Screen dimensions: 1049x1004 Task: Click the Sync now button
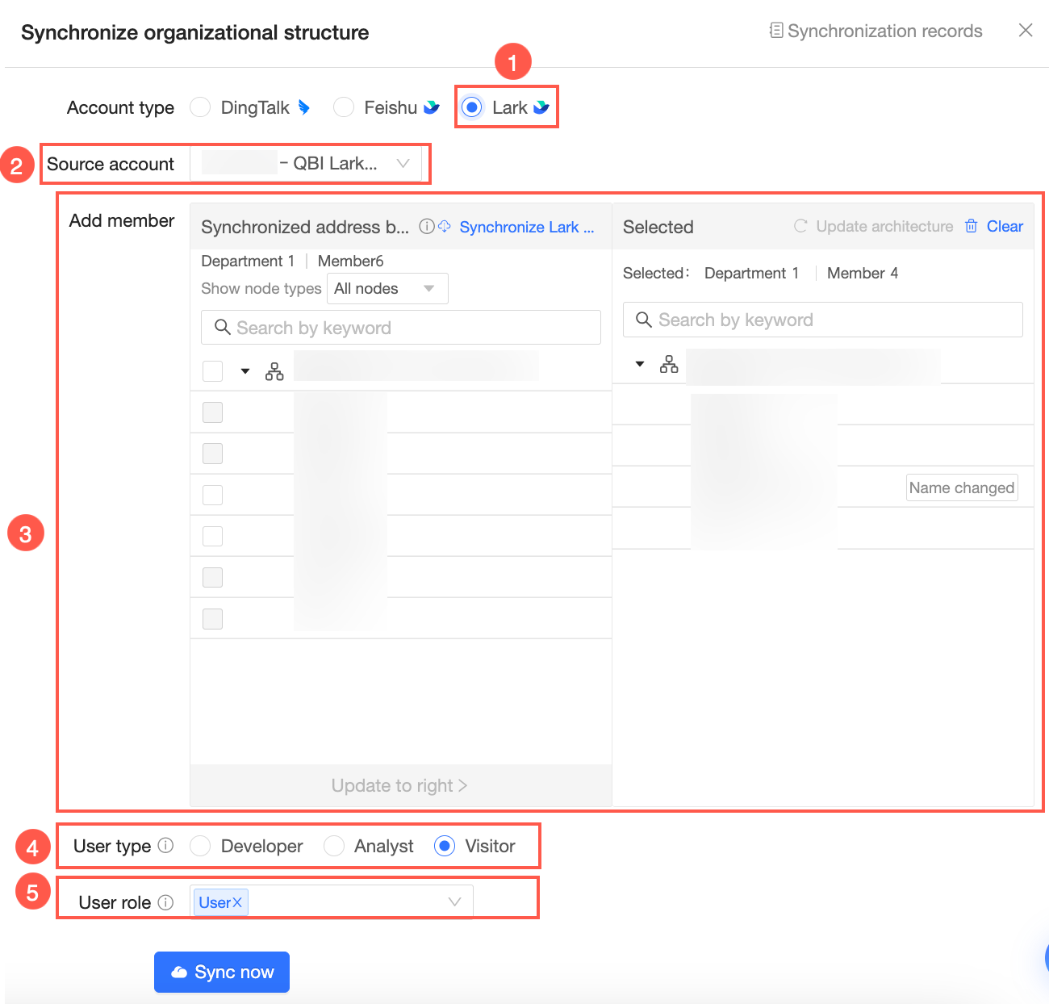coord(222,973)
